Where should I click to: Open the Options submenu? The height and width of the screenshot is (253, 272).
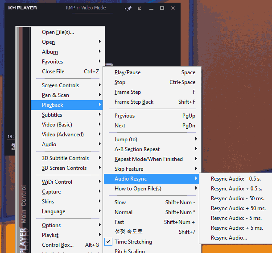tap(68, 225)
